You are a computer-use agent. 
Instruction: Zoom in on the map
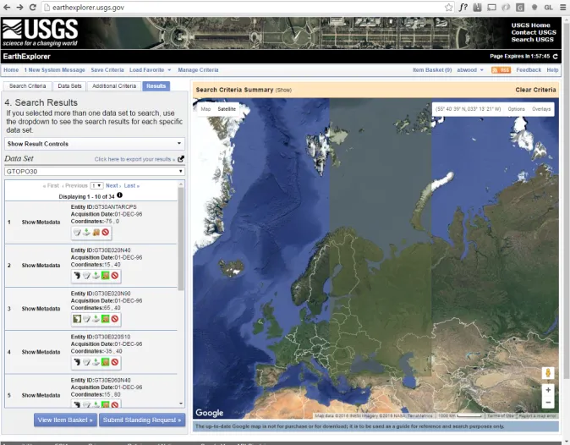tap(548, 390)
